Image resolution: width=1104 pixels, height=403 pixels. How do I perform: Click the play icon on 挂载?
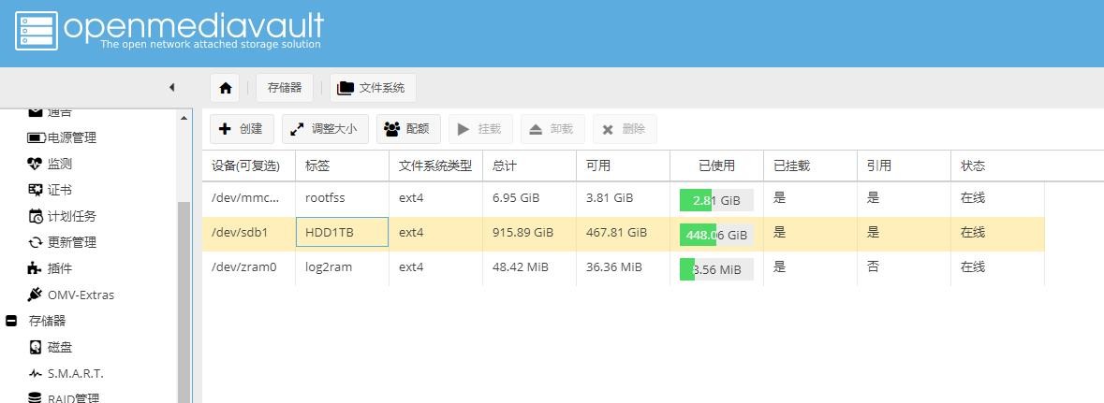(464, 129)
